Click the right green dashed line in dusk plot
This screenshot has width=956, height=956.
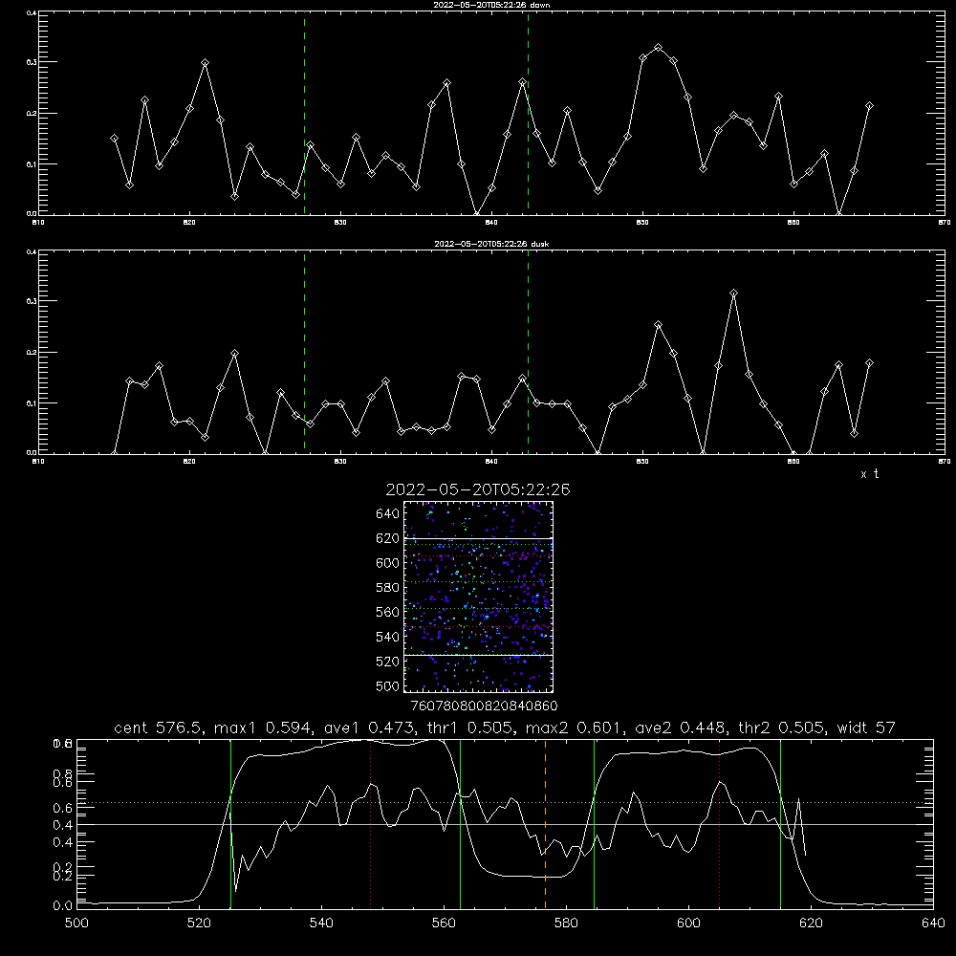(x=528, y=353)
